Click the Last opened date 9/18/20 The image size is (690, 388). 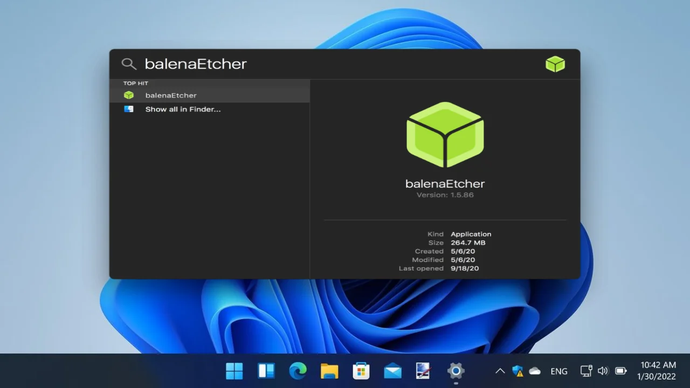coord(465,268)
